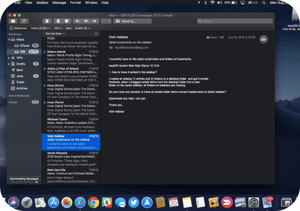Open the Makro teknik message
The height and width of the screenshot is (211, 300).
tap(71, 58)
